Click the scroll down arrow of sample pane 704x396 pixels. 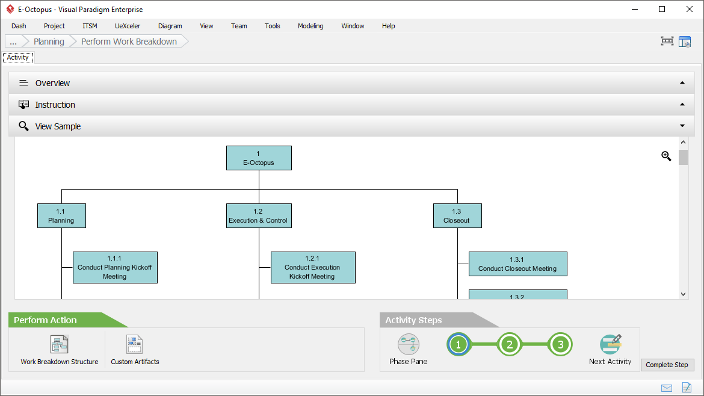683,294
